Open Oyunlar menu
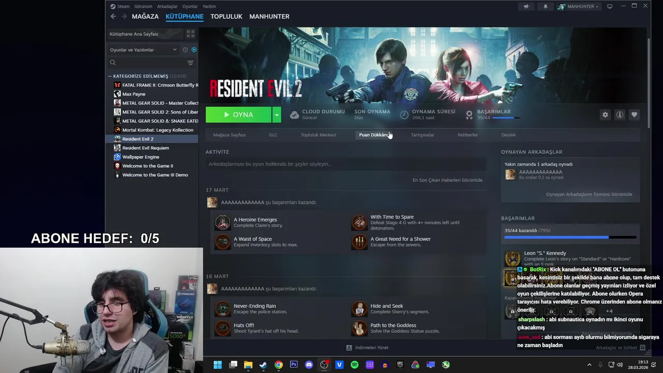663x373 pixels. click(x=190, y=6)
